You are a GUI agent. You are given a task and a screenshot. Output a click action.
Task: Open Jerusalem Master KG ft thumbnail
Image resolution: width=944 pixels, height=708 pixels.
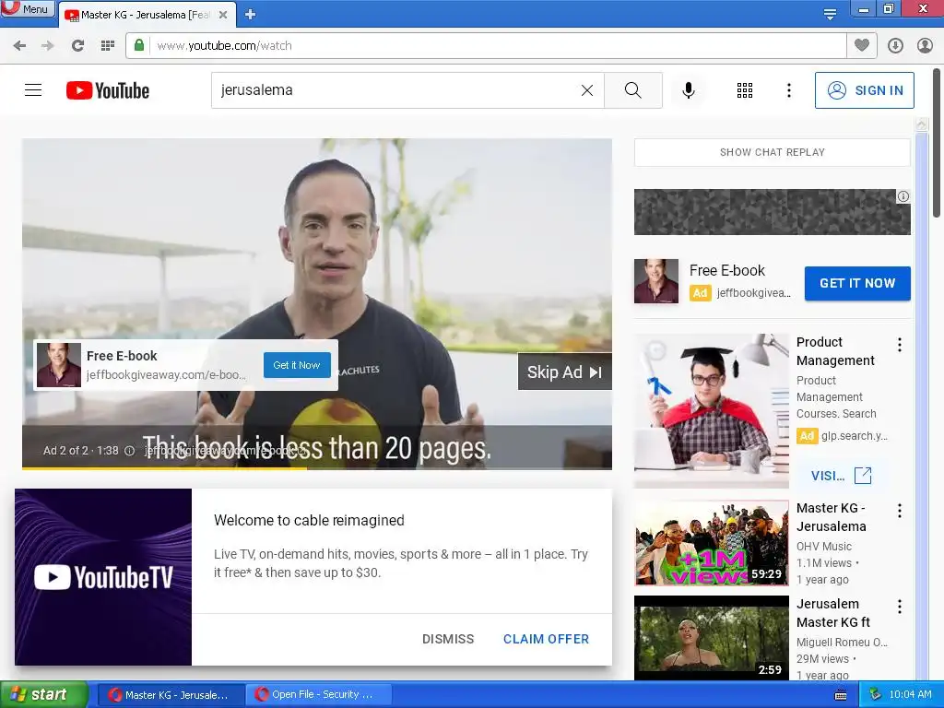click(x=712, y=638)
